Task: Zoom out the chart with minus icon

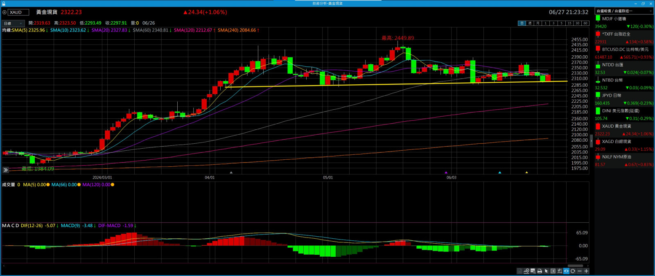Action: coord(579,271)
